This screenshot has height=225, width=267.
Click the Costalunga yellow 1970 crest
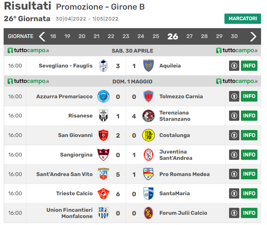click(x=148, y=135)
